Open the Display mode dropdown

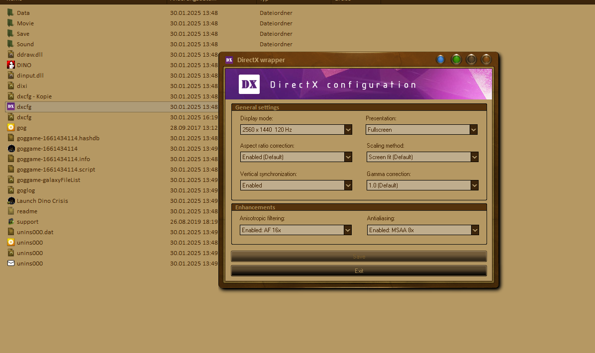point(296,130)
